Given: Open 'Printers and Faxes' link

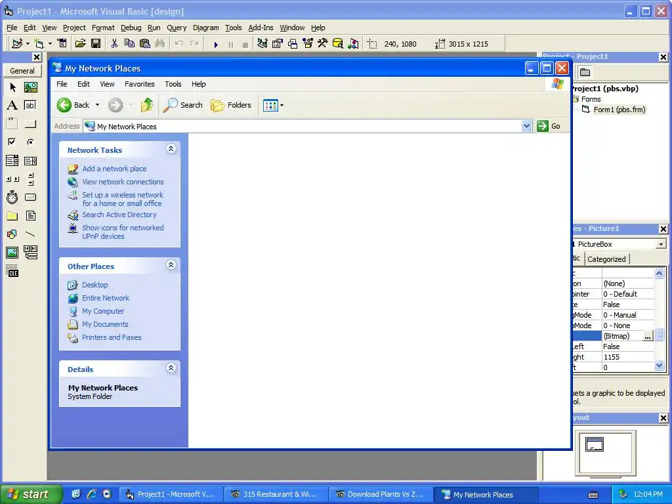Looking at the screenshot, I should tap(112, 337).
